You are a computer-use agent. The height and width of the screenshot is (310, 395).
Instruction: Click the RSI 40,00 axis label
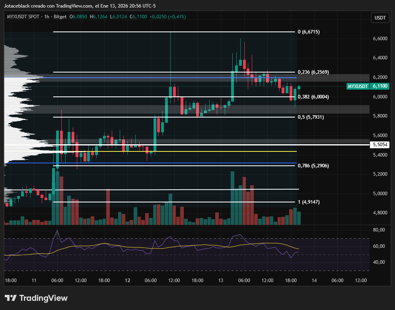pyautogui.click(x=379, y=262)
